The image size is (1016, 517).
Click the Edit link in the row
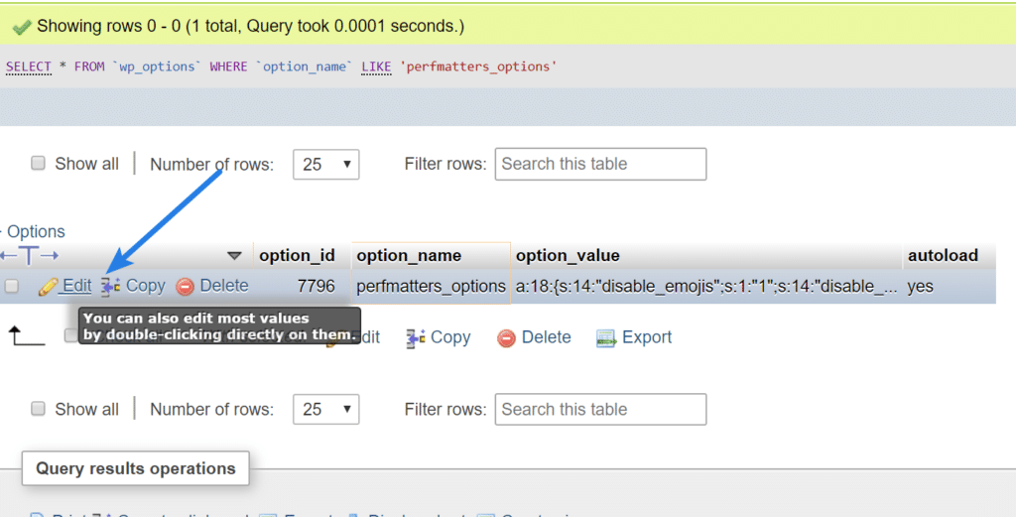pos(76,286)
